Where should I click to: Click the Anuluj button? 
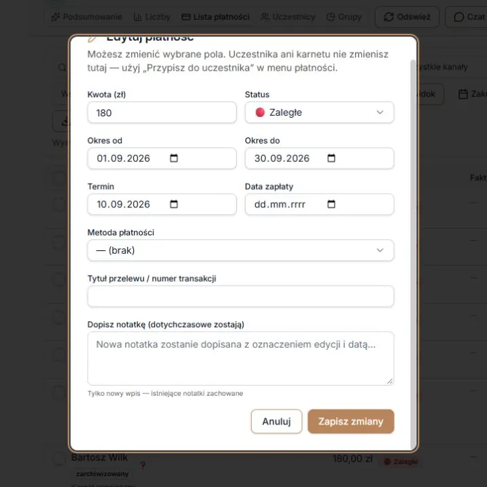[x=276, y=422]
